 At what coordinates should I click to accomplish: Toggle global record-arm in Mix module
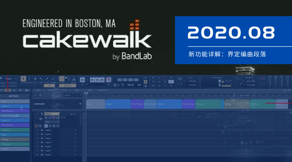click(x=165, y=78)
